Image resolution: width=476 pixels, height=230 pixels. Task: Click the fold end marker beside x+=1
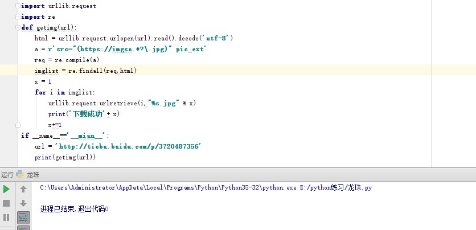coord(18,125)
